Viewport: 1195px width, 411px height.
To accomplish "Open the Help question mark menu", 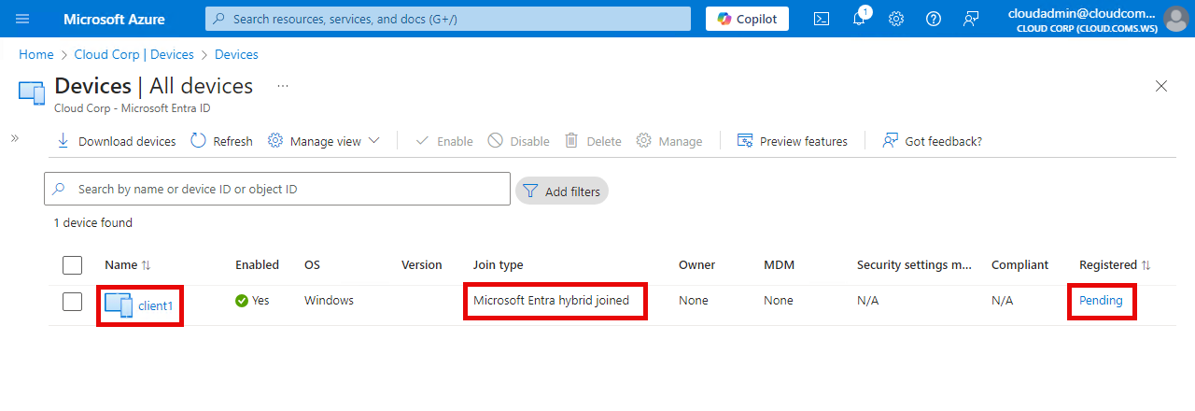I will click(934, 19).
